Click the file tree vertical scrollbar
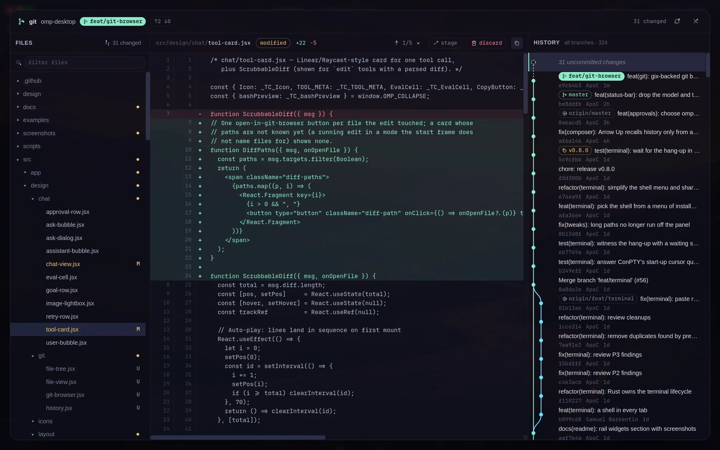The height and width of the screenshot is (450, 720). (x=148, y=106)
